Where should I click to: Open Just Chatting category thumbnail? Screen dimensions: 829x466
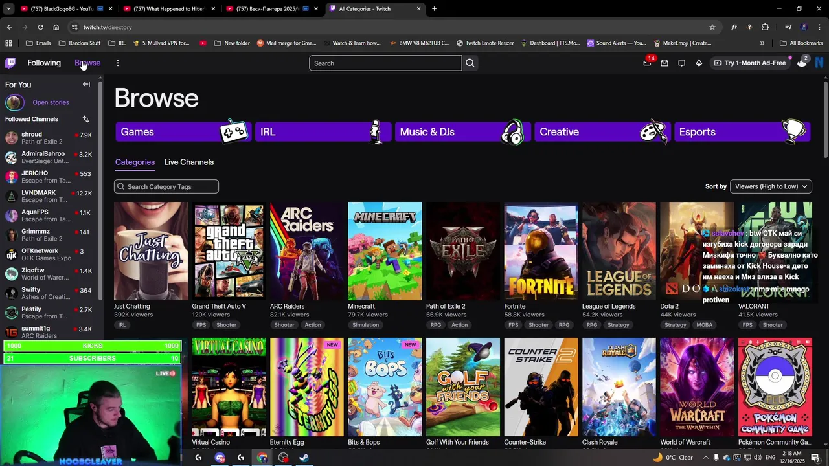pos(151,251)
